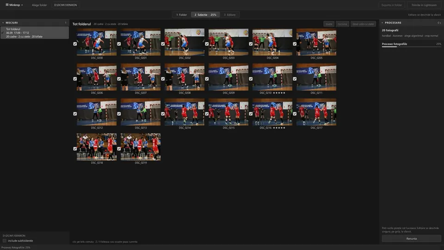The width and height of the screenshot is (444, 250).
Task: Uncheck the DSC_0206 photo checkbox
Action: 75,79
